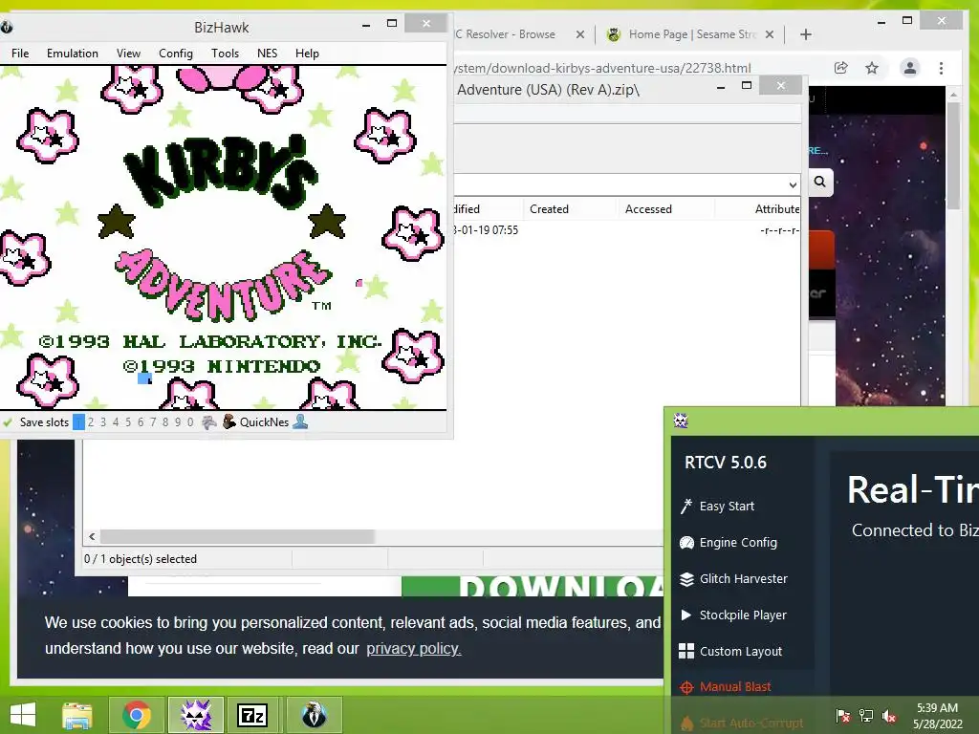Click the Chrome share page icon
This screenshot has width=979, height=734.
click(x=841, y=68)
